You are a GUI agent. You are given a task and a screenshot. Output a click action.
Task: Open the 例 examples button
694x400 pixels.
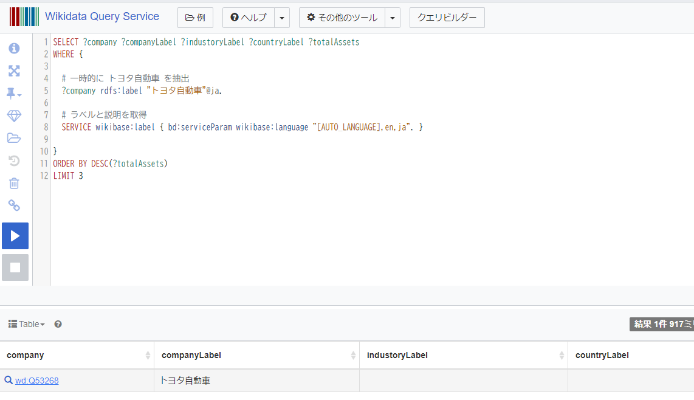point(195,18)
